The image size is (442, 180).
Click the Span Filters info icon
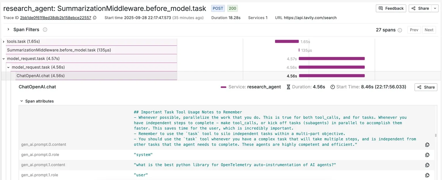click(45, 30)
